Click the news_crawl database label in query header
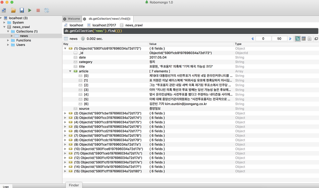This screenshot has height=188, width=319. (134, 25)
